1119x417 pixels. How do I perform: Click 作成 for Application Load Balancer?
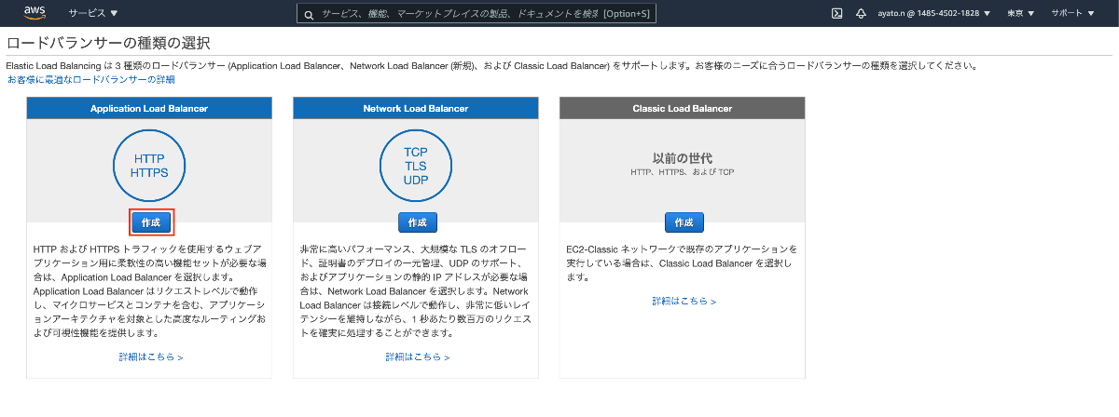[x=151, y=222]
